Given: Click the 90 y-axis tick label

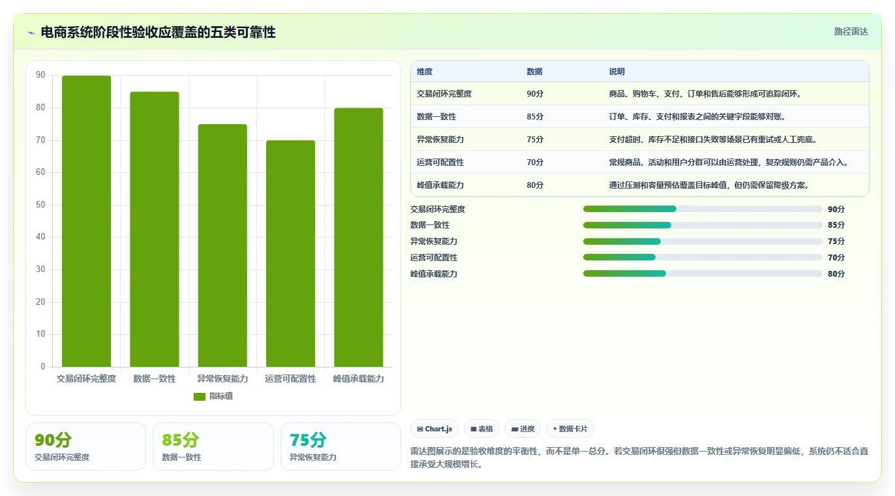Looking at the screenshot, I should 40,76.
